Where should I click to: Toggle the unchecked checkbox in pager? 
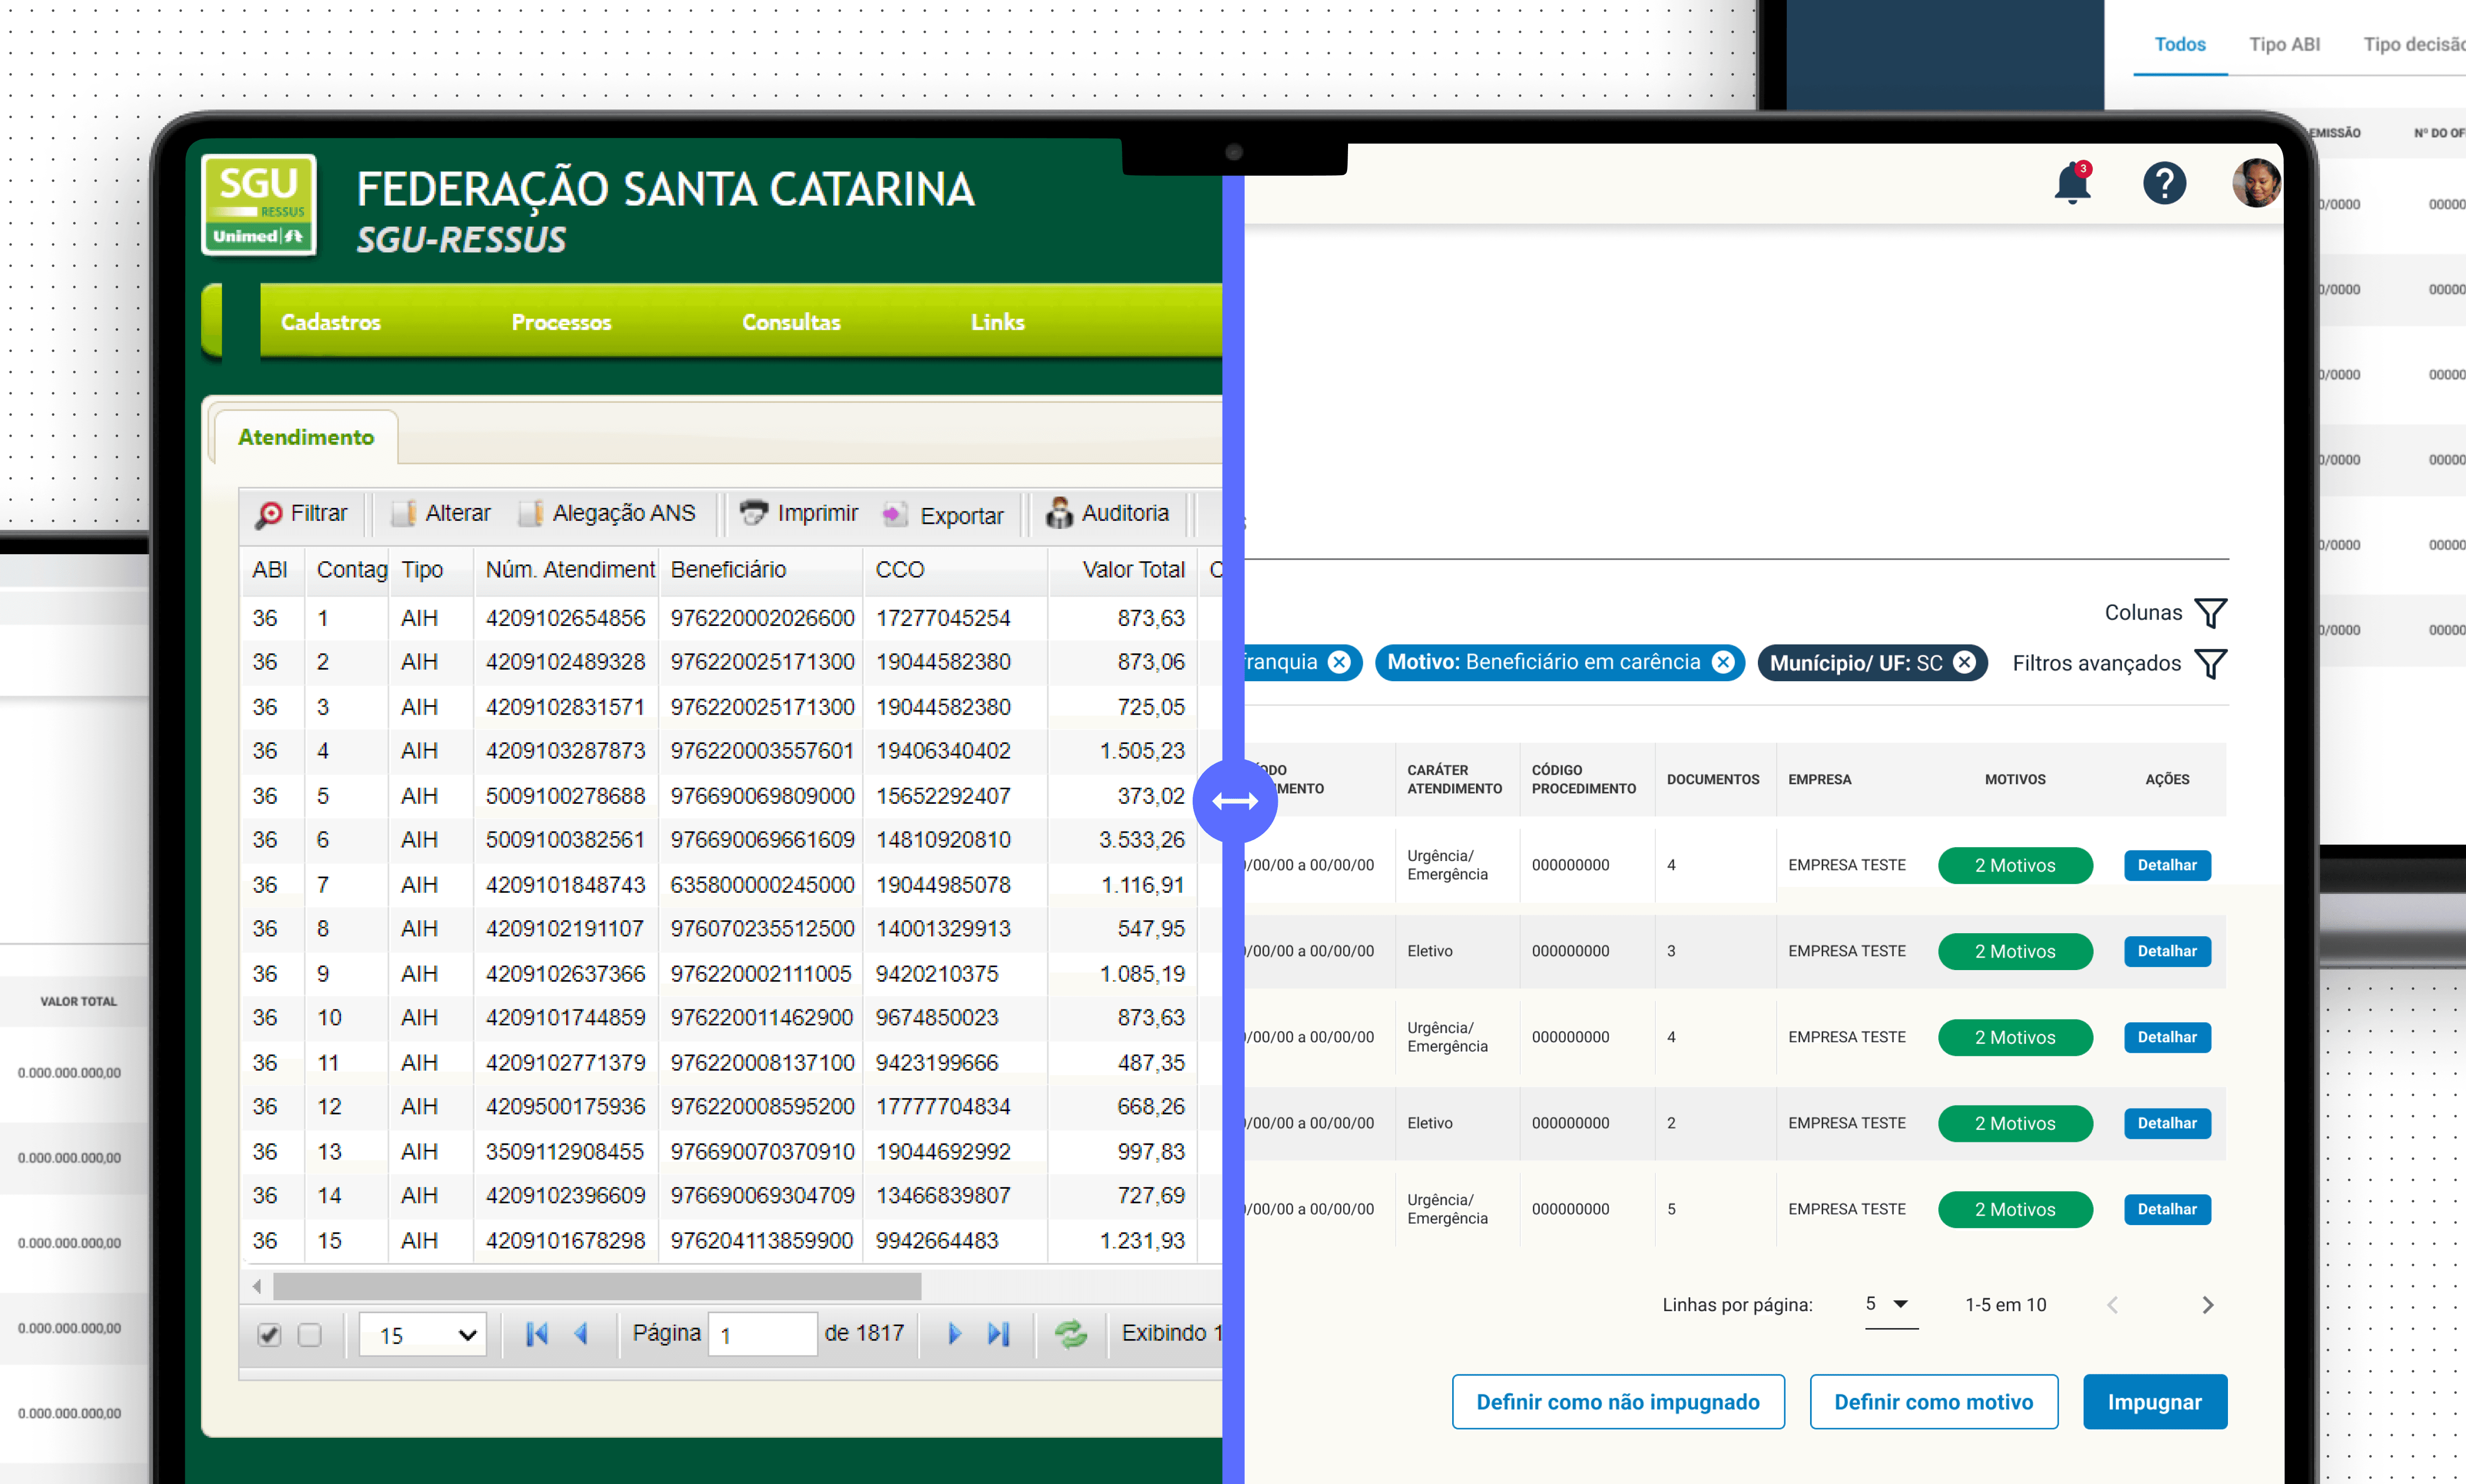[x=310, y=1335]
